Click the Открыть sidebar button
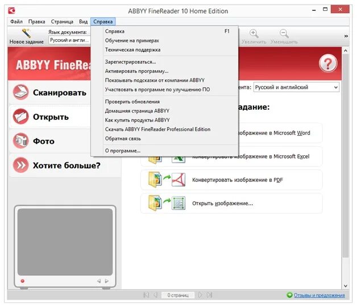 50,117
